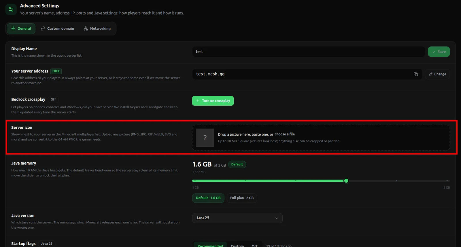Turn on Bedrock crossplay
This screenshot has height=247, width=461.
coord(213,101)
